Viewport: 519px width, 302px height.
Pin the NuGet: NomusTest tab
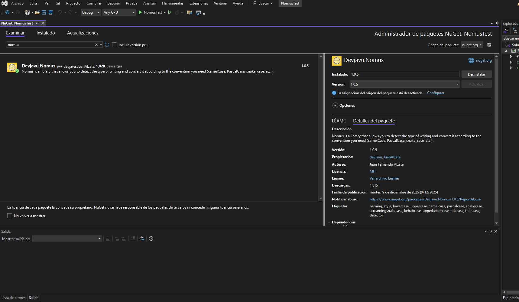click(37, 23)
